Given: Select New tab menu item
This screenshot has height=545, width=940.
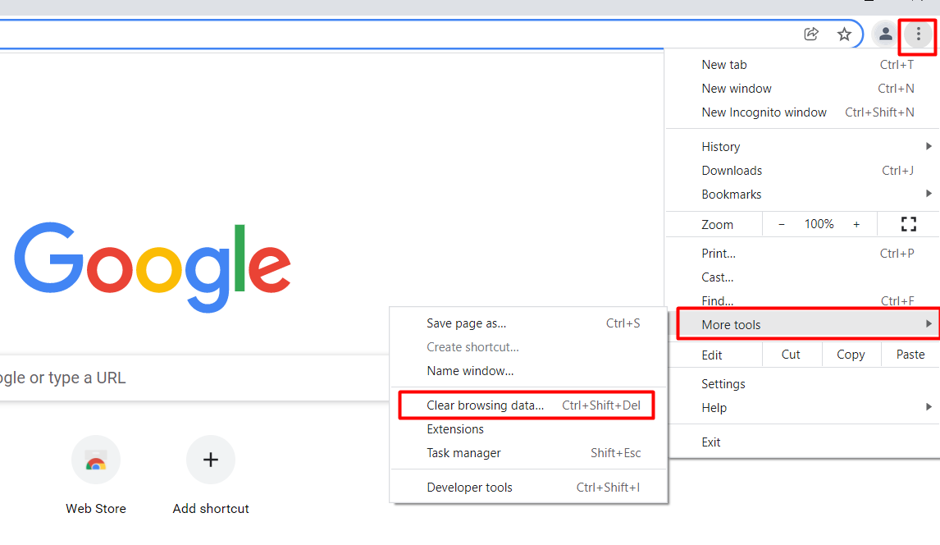Looking at the screenshot, I should [803, 65].
